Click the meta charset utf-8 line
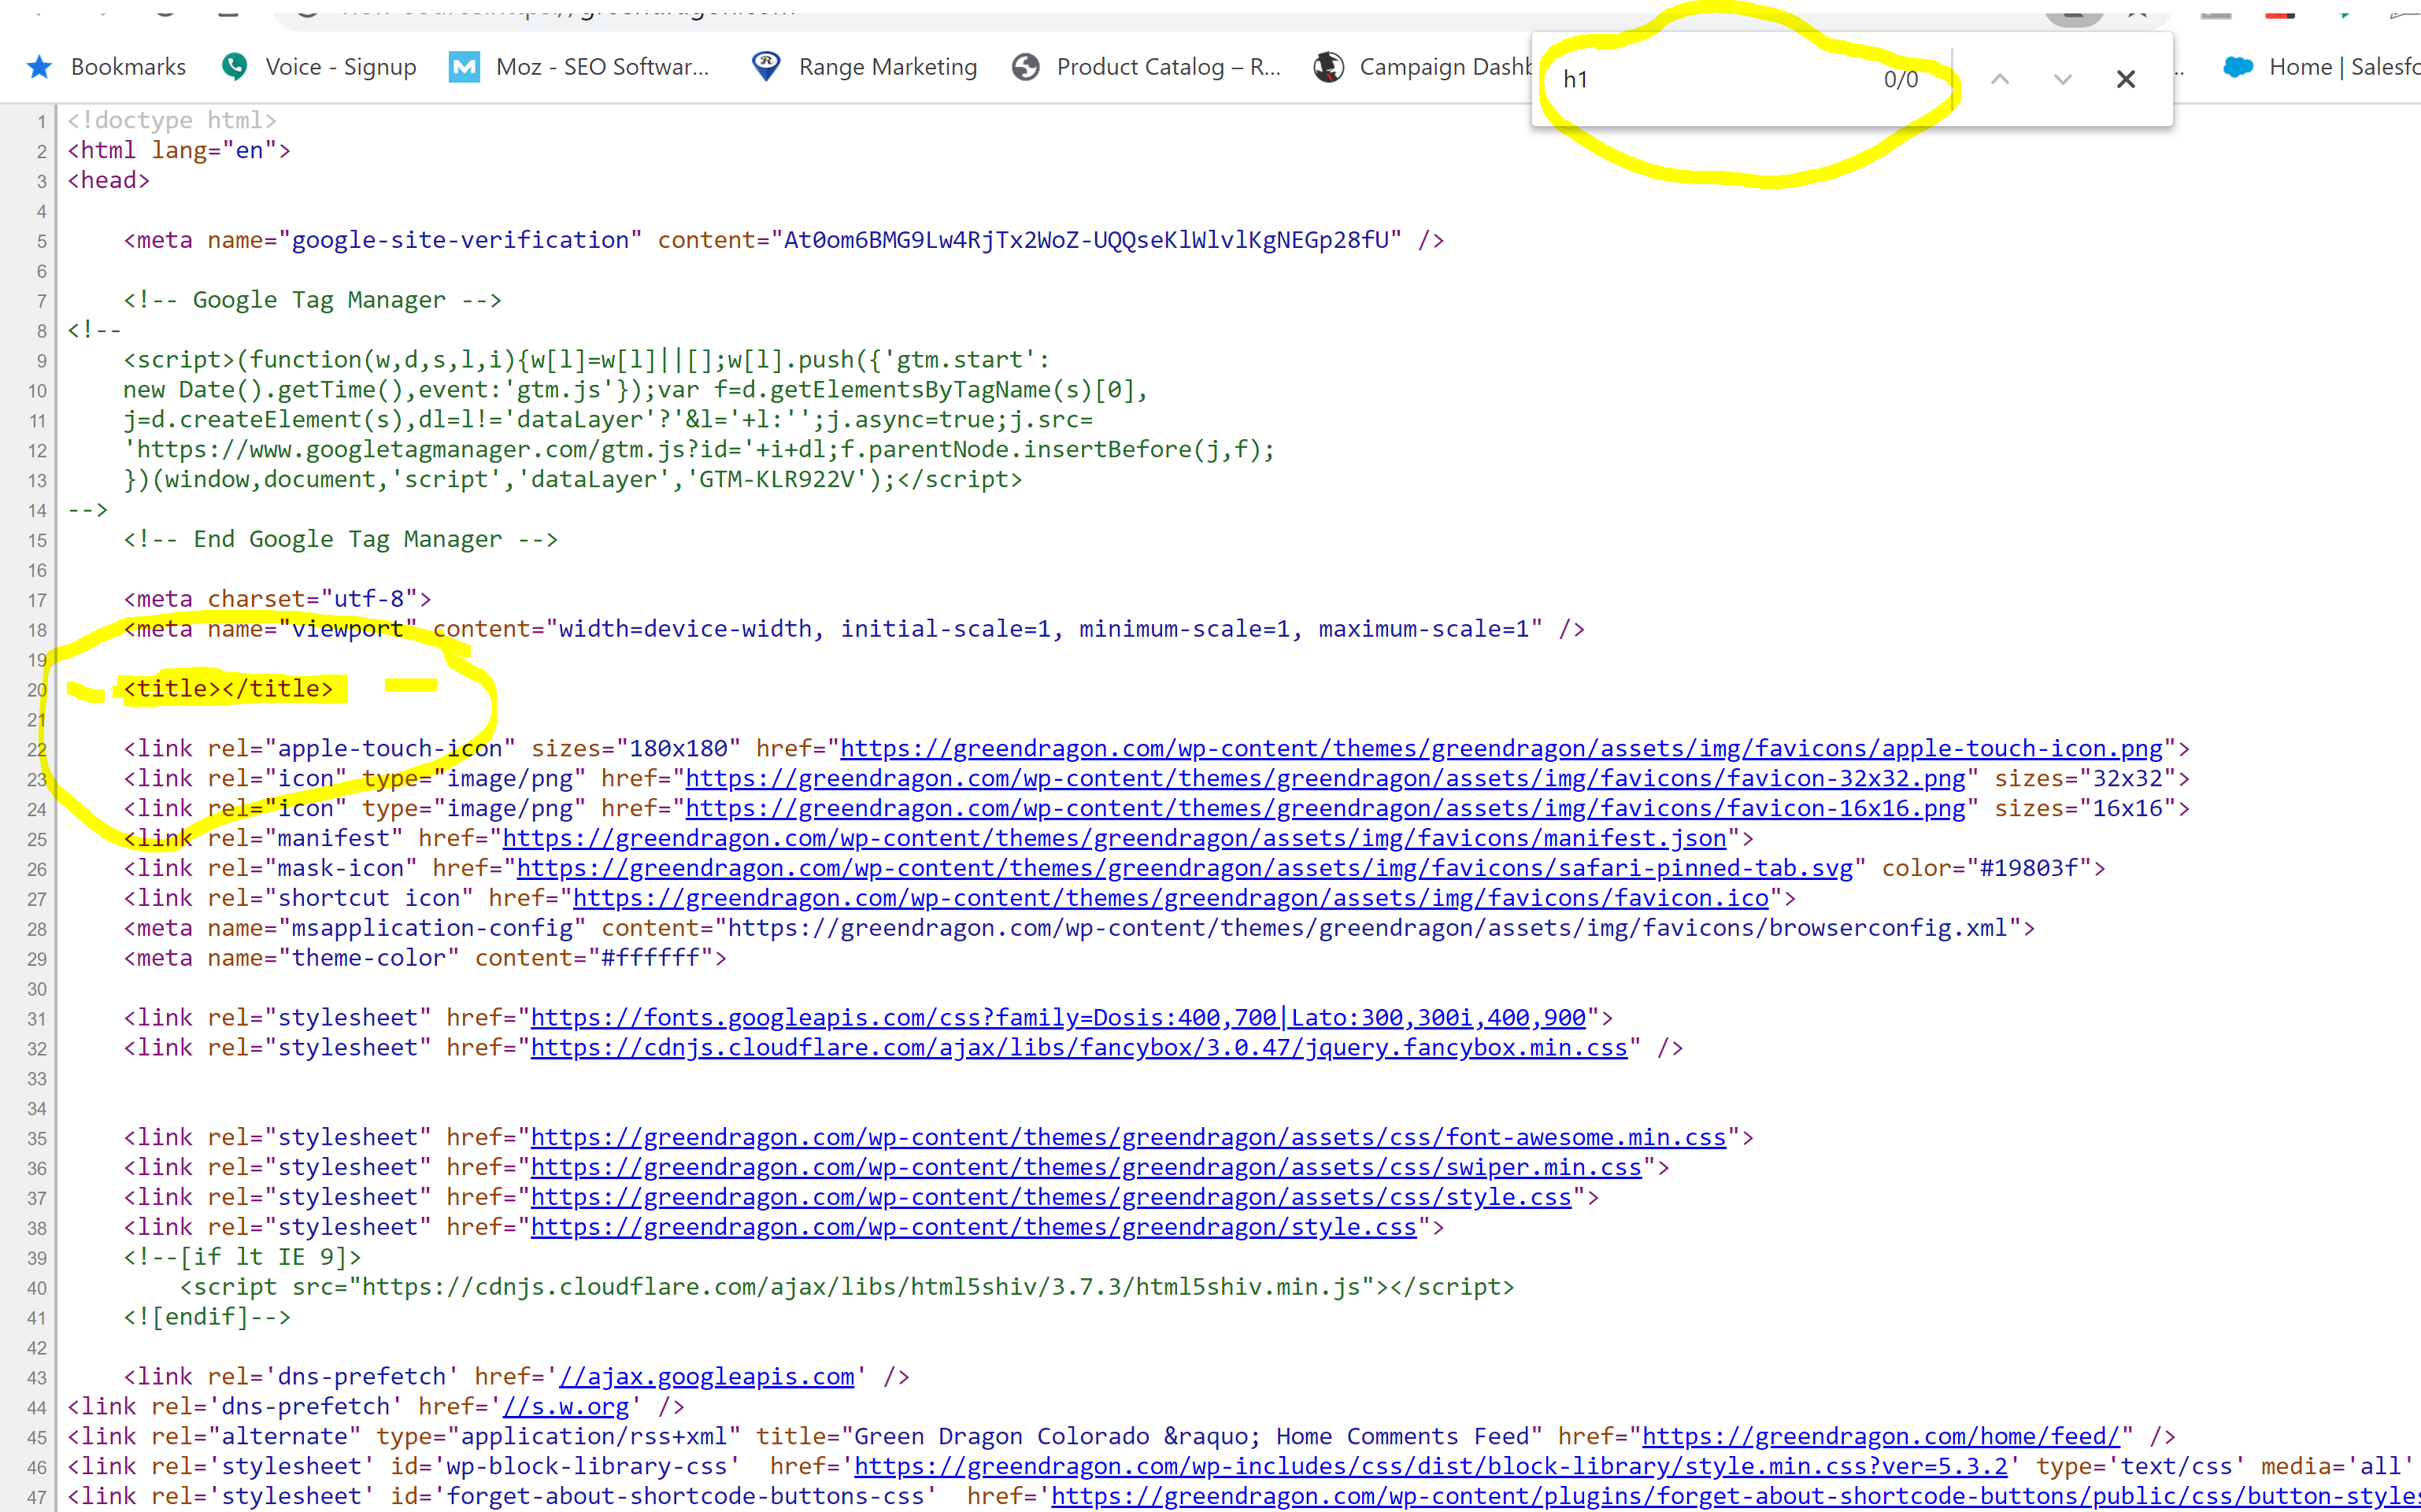The width and height of the screenshot is (2421, 1512). tap(277, 598)
